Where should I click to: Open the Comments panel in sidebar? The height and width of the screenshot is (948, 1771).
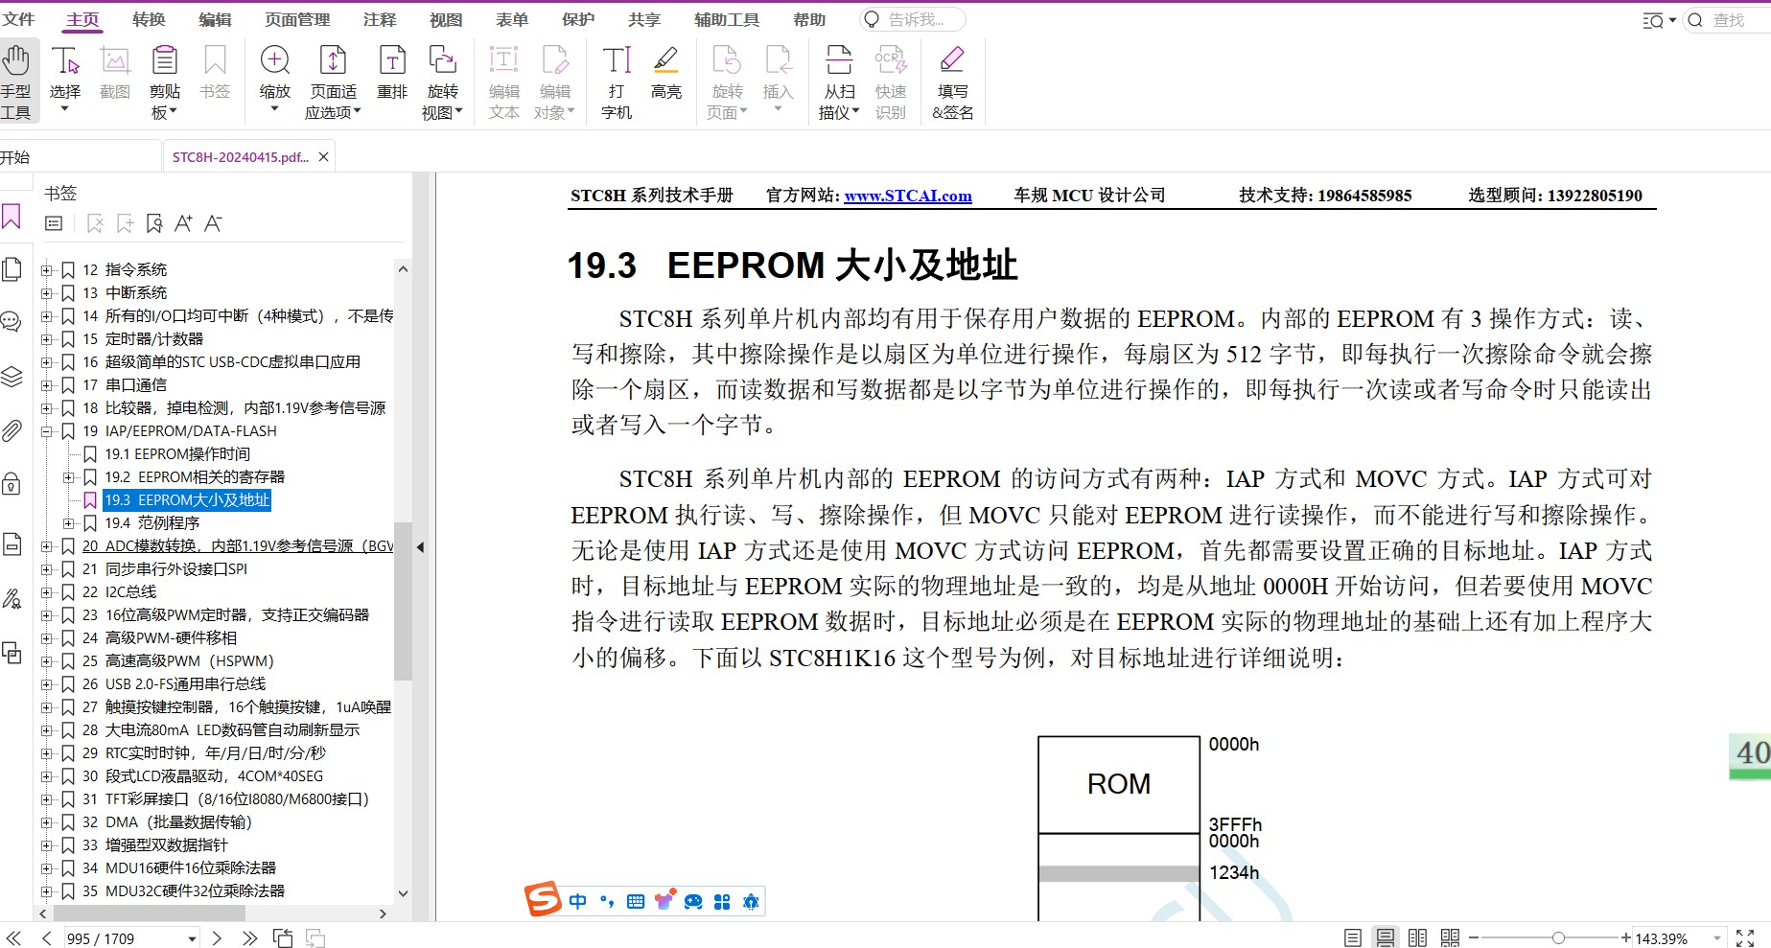[12, 321]
